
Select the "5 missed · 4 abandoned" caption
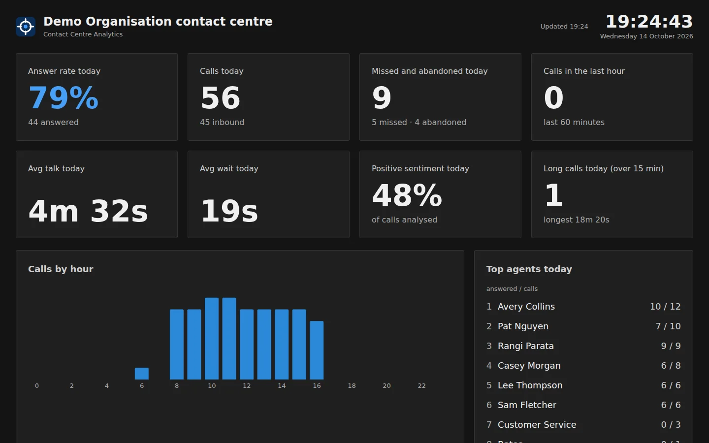[x=419, y=122]
